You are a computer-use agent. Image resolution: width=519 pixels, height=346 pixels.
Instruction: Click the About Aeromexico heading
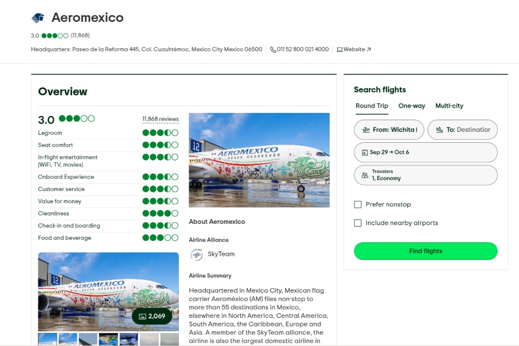(x=217, y=222)
